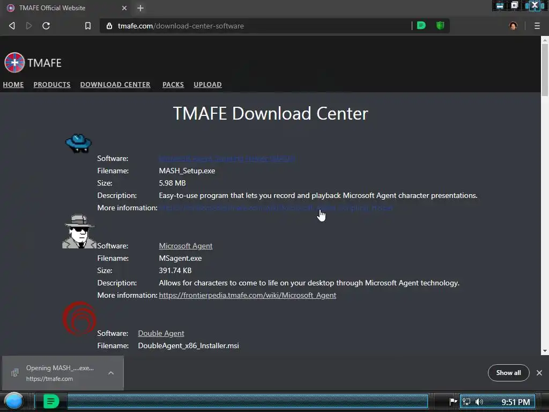Open the Start orb on taskbar
Viewport: 549px width, 412px height.
[x=14, y=401]
